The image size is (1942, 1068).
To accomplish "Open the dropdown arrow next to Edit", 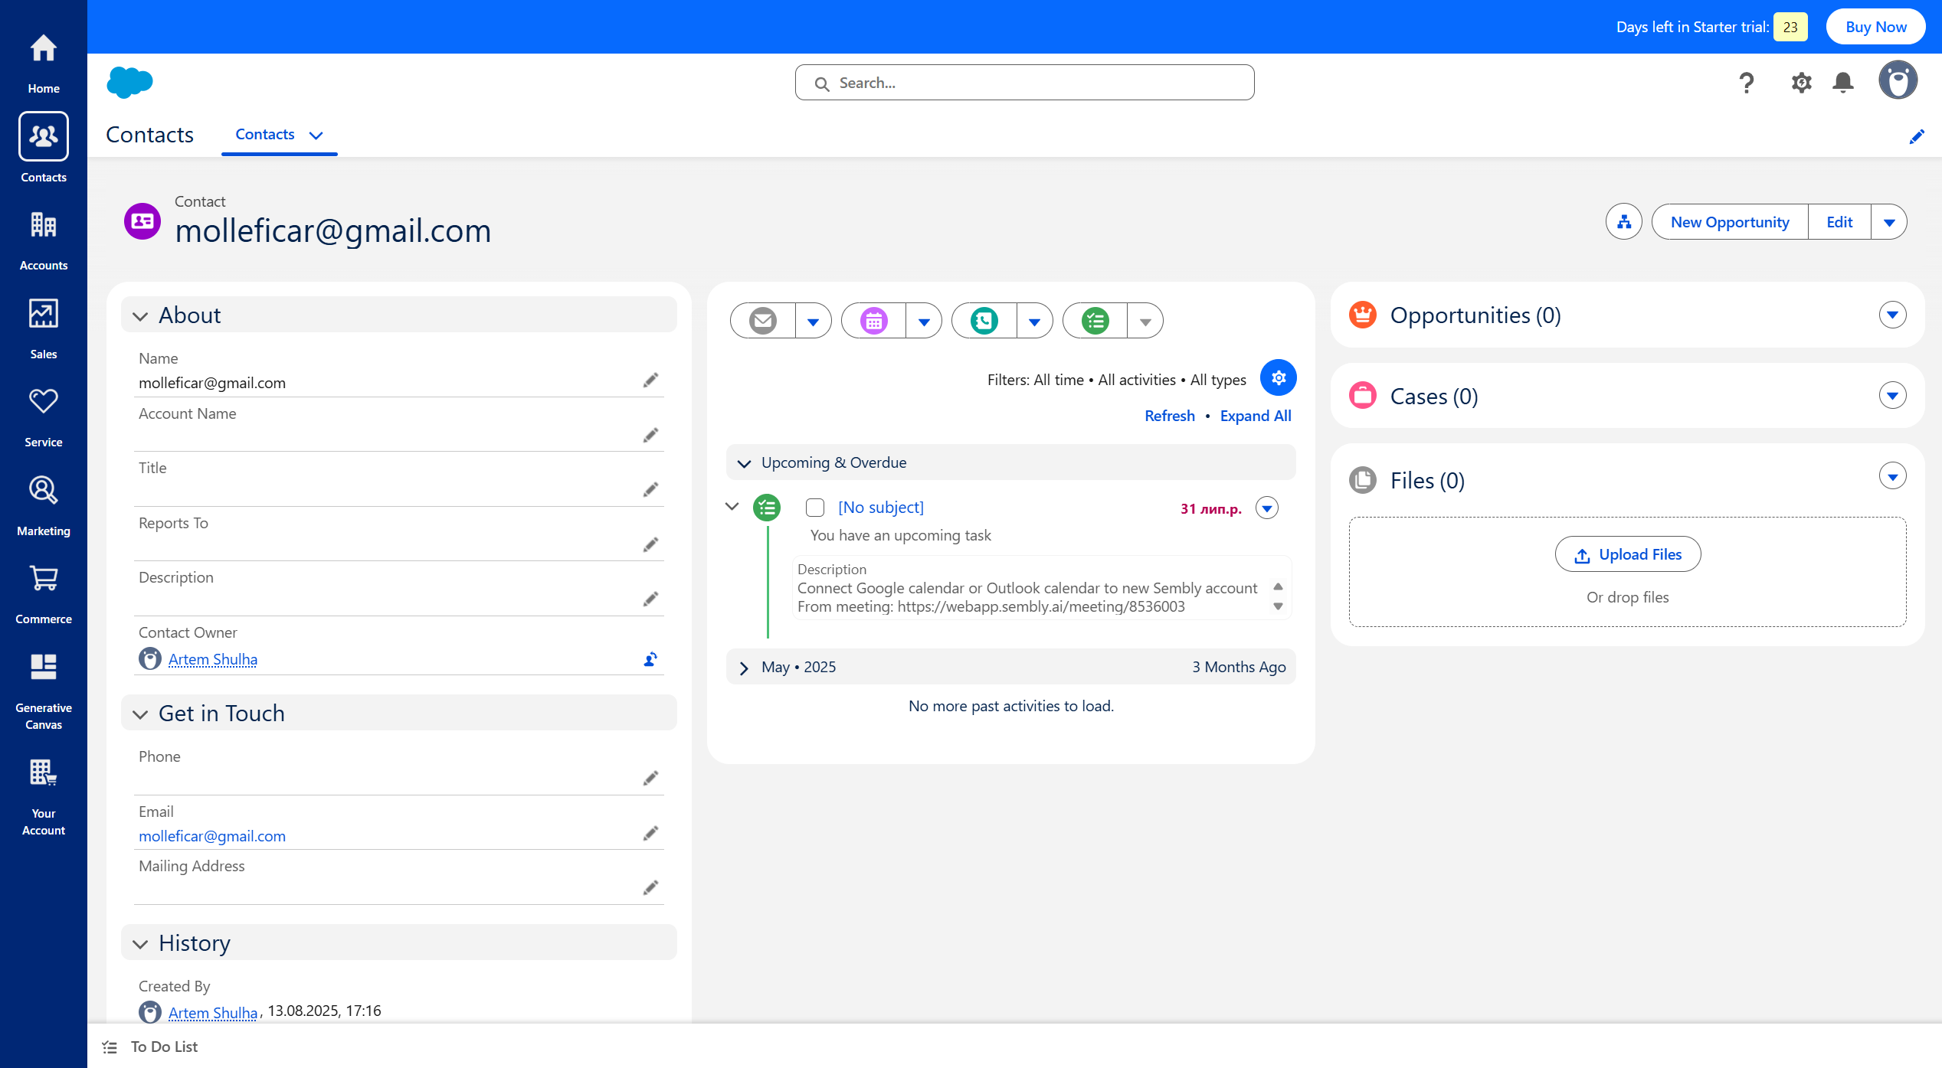I will (x=1889, y=223).
